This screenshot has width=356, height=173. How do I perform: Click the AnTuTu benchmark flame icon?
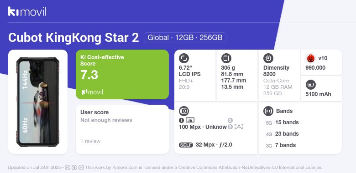[x=311, y=58]
